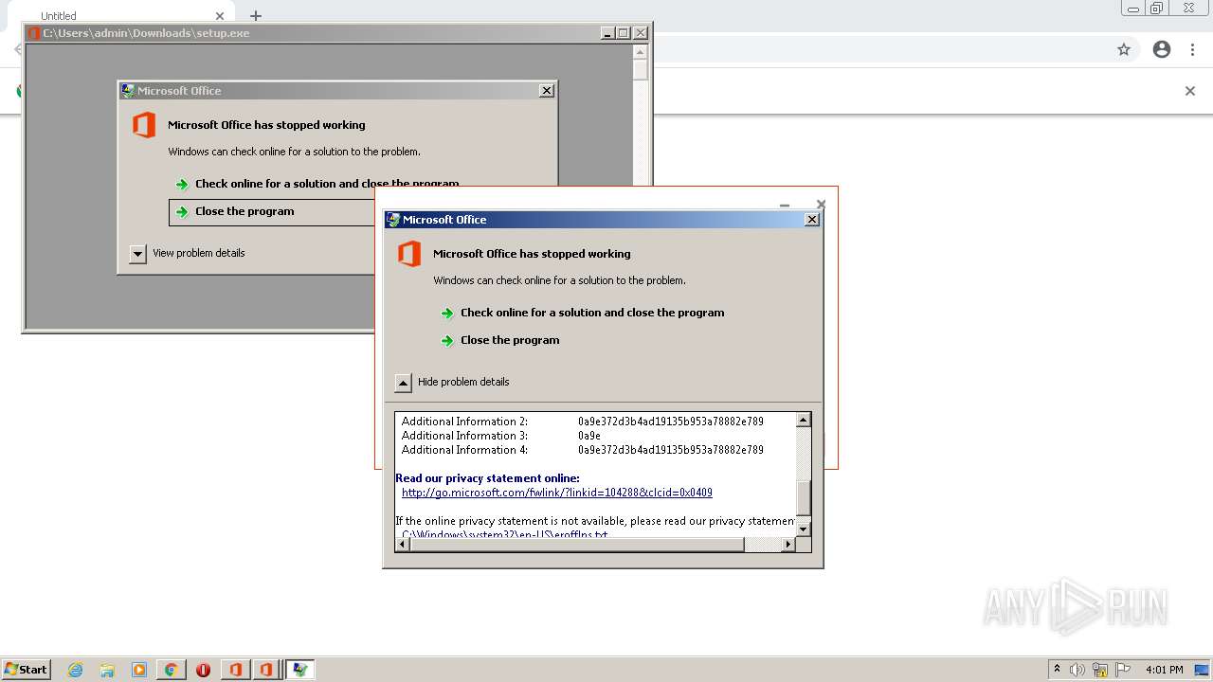Maximize the setup.exe window
The width and height of the screenshot is (1213, 682).
tap(623, 33)
